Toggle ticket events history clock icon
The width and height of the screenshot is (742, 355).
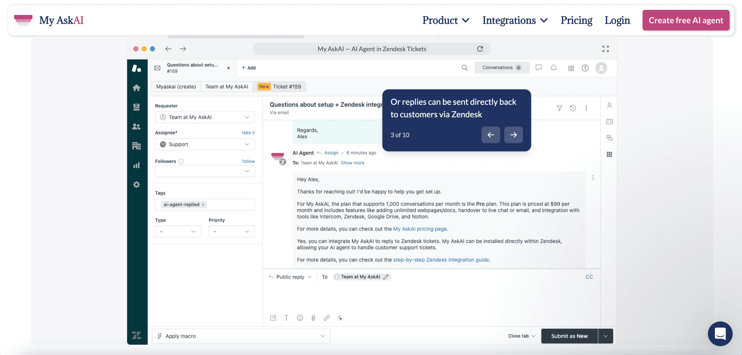click(x=573, y=108)
